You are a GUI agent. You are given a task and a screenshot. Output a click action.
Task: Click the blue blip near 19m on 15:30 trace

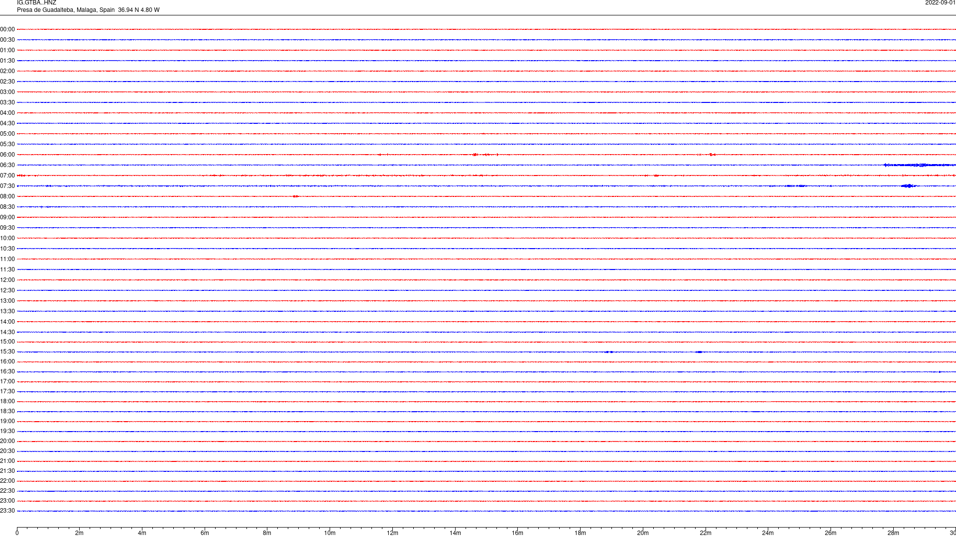click(610, 352)
